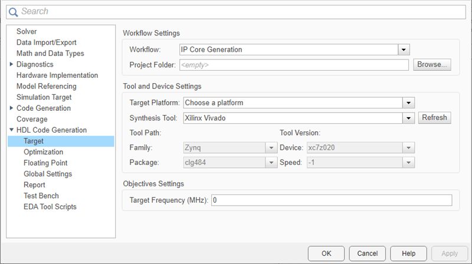Image resolution: width=472 pixels, height=264 pixels.
Task: Select the Test Bench page
Action: 41,196
